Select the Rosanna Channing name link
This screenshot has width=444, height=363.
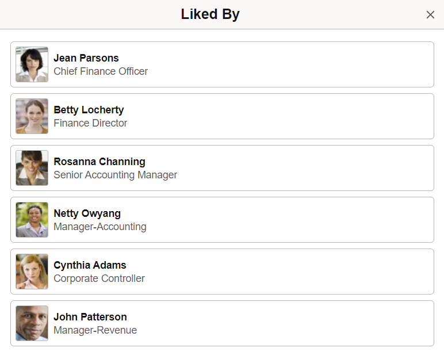(x=99, y=162)
